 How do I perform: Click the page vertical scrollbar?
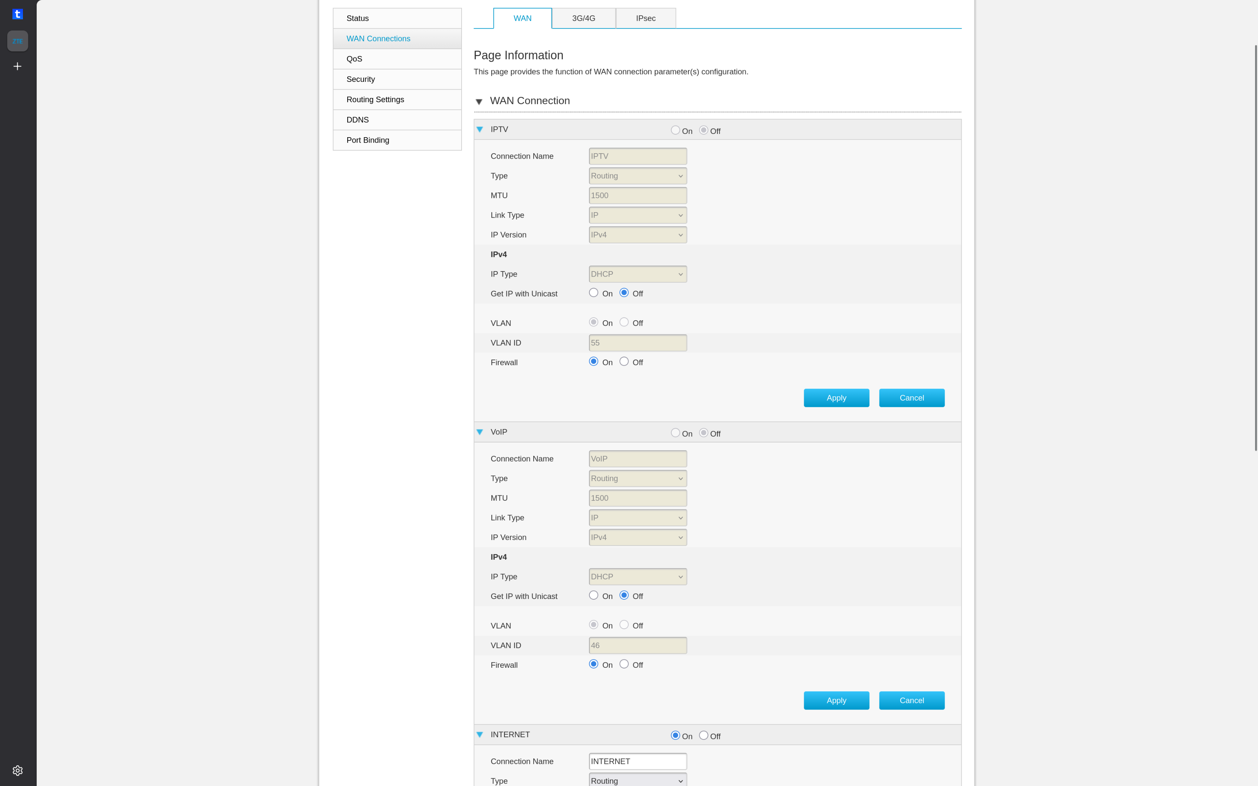click(1255, 248)
